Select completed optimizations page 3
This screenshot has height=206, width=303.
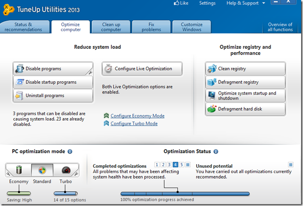[x=169, y=165]
